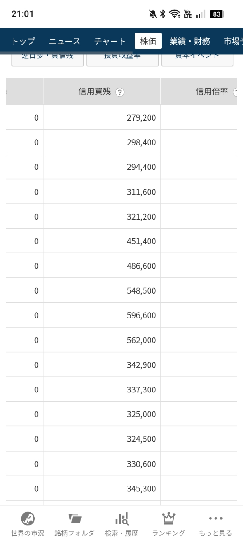The image size is (243, 542).
Task: Open the 銘柄フォルダ folder icon
Action: coord(75,518)
